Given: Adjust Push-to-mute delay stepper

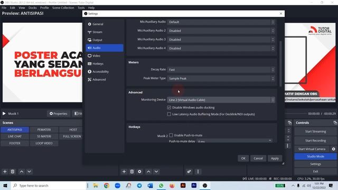Looking at the screenshot, I should (270, 141).
